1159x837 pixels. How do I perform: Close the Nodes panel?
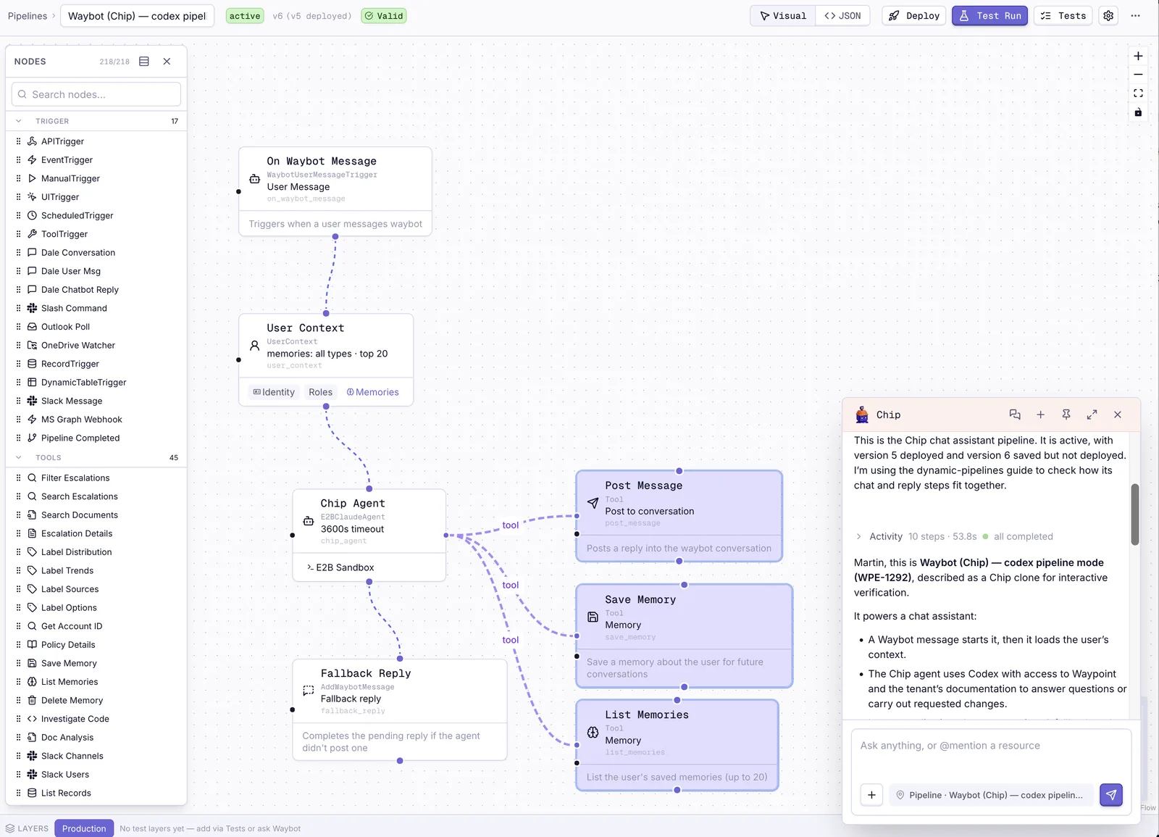167,62
